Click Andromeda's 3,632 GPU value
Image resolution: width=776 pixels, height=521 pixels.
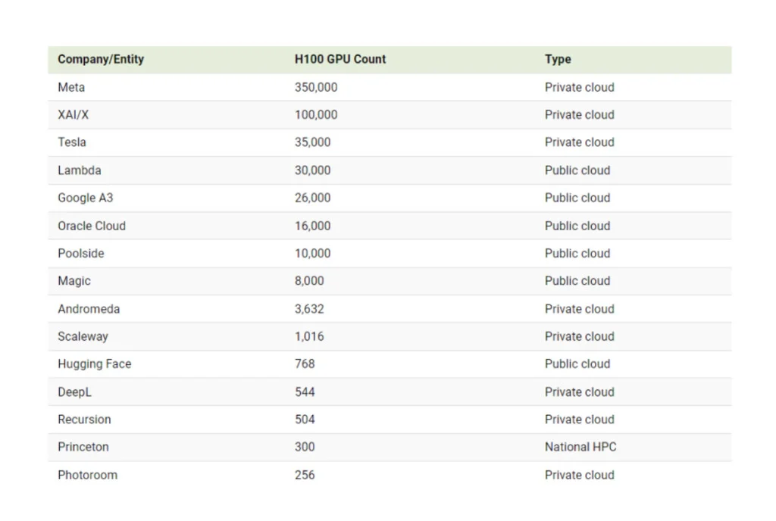pos(309,309)
